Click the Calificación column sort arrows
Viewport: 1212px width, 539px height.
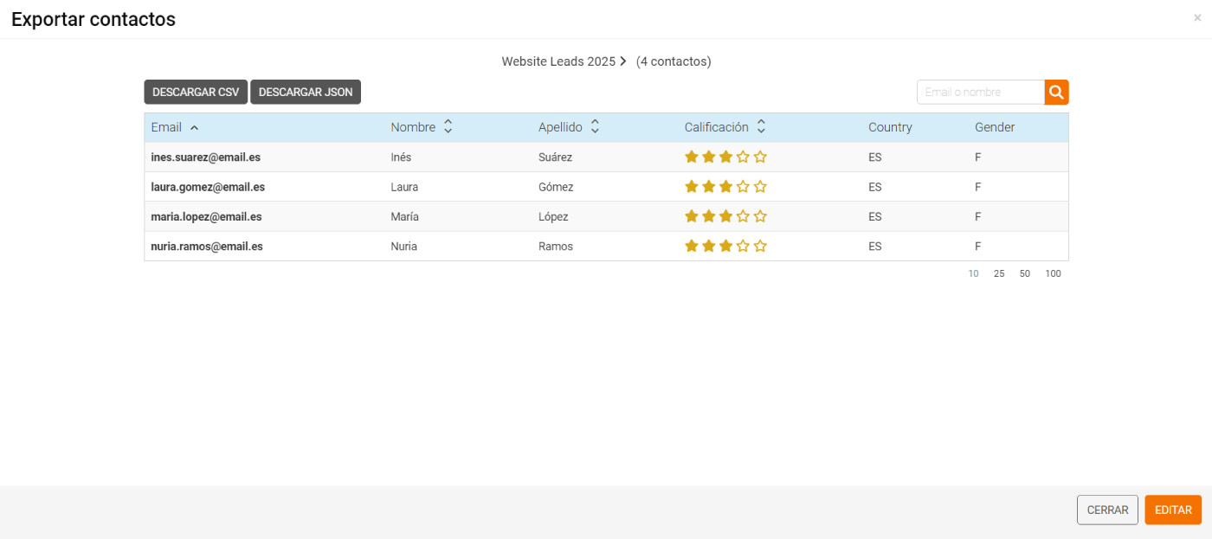[x=761, y=127]
